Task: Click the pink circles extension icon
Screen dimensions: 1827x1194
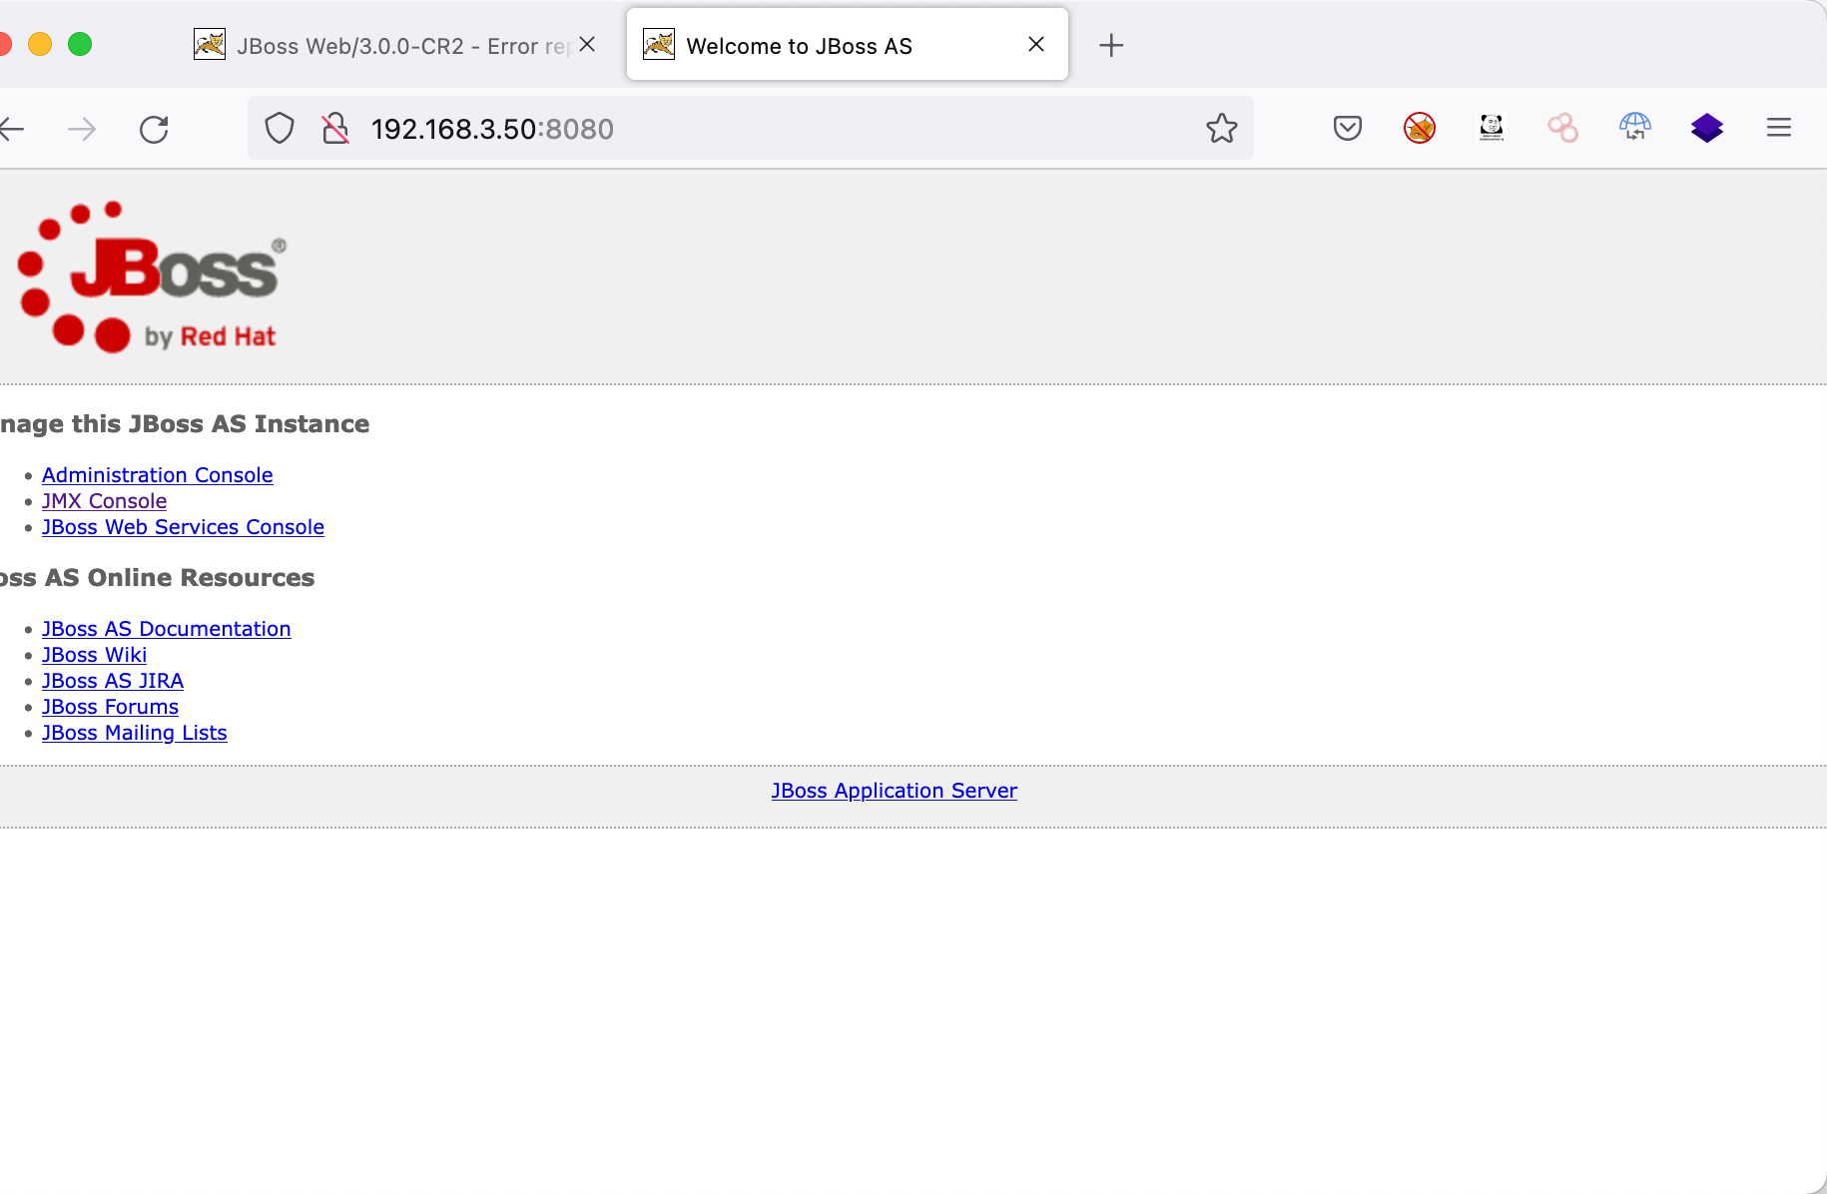Action: (x=1562, y=128)
